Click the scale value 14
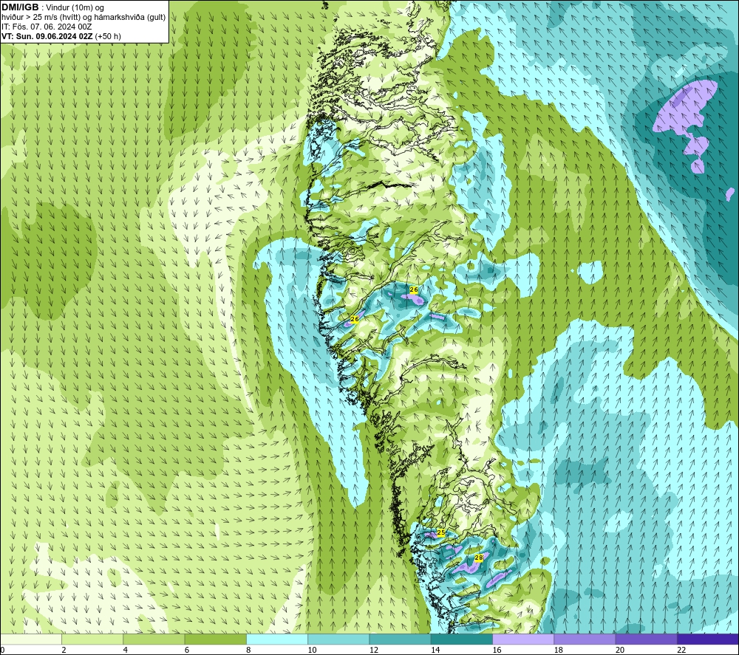Image resolution: width=739 pixels, height=655 pixels. (435, 650)
